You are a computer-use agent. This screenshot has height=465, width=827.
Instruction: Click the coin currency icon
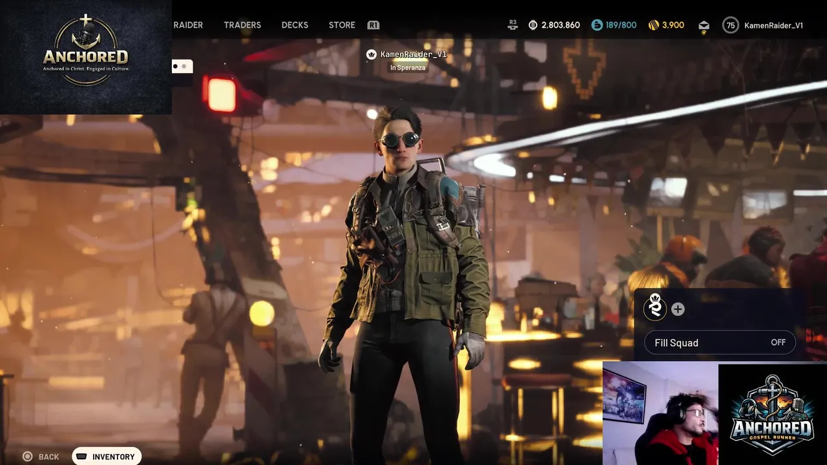point(533,25)
